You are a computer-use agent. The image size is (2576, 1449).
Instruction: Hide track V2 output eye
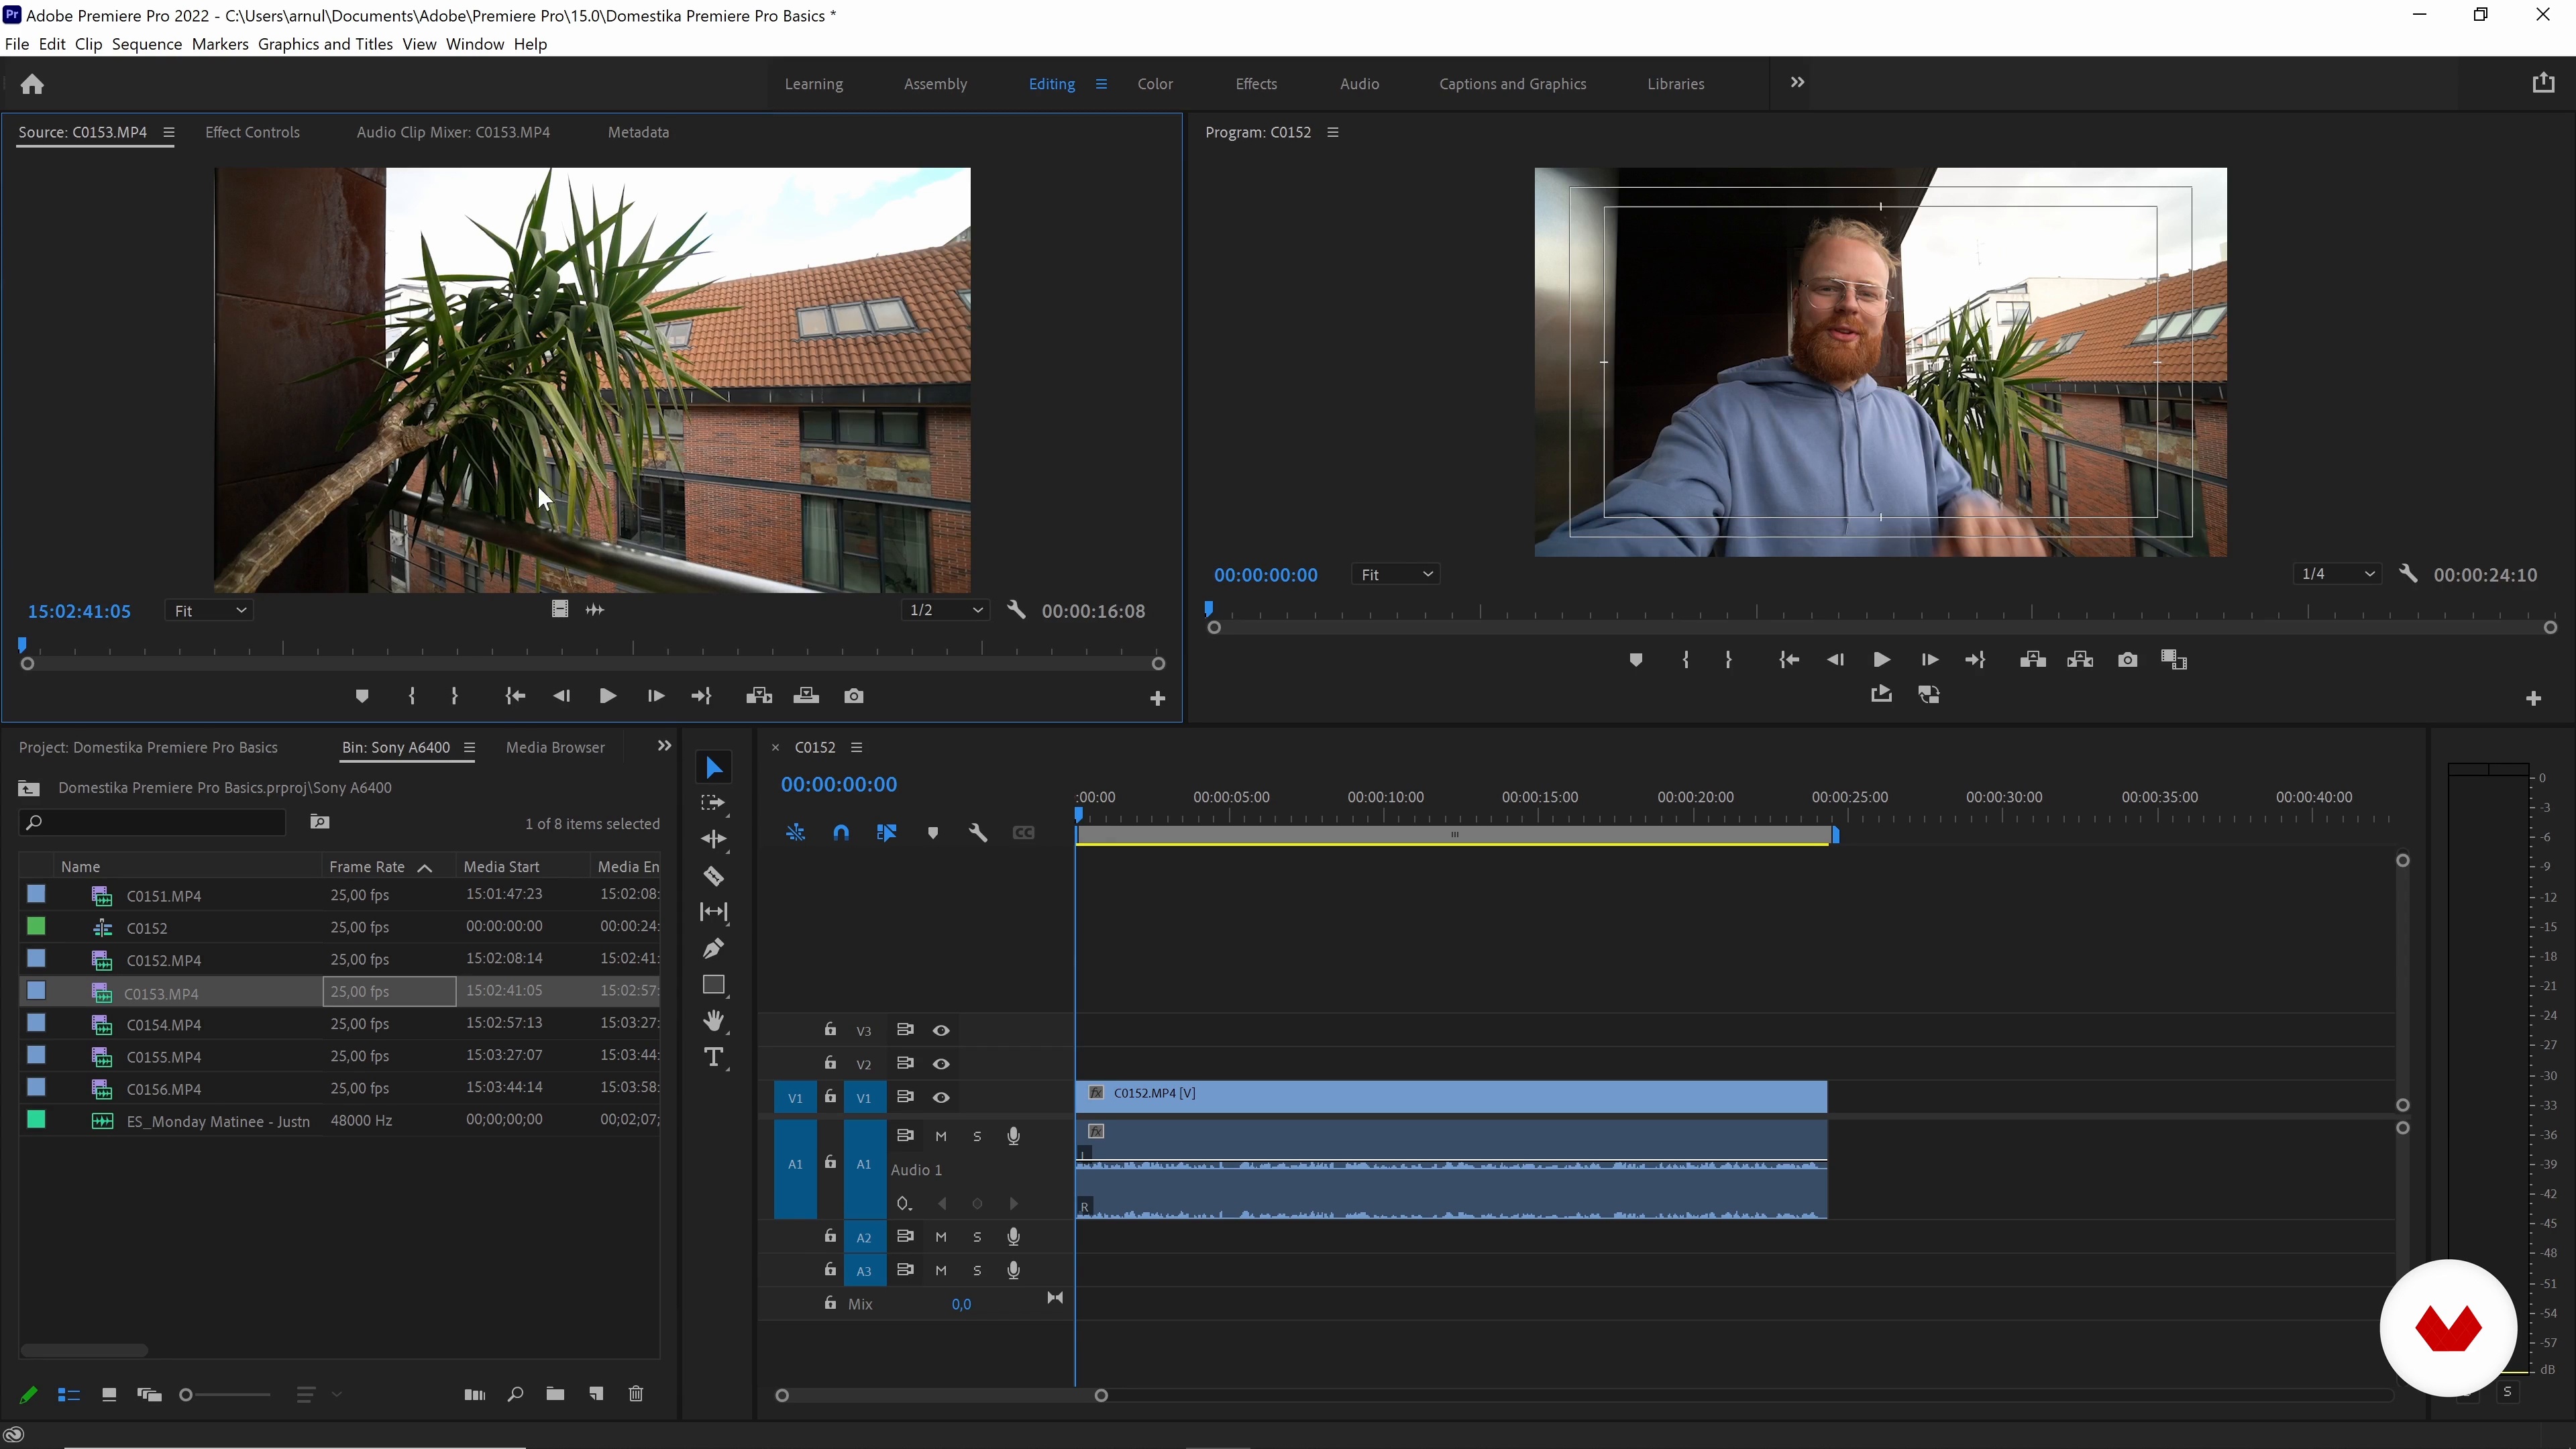[x=941, y=1064]
